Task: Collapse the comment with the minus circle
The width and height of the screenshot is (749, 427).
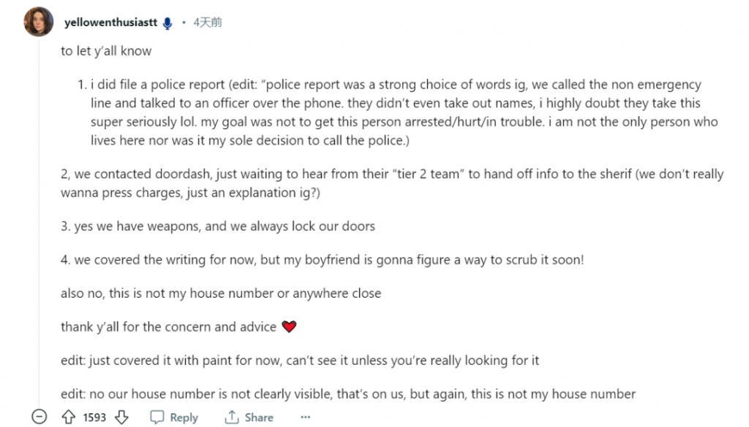Action: 39,417
